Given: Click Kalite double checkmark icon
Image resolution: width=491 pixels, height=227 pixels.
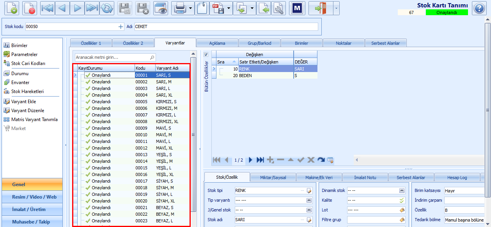Looking at the screenshot, I should 402,200.
